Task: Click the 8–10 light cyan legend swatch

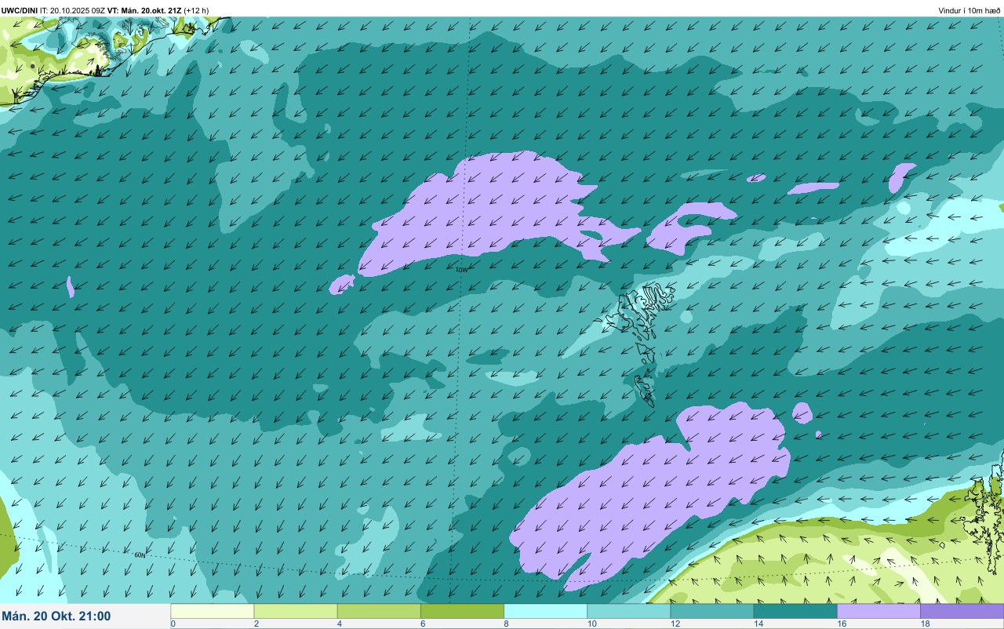Action: pos(545,611)
